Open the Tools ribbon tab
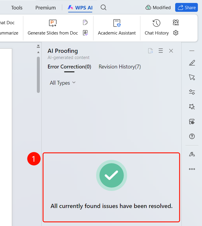The width and height of the screenshot is (202, 226). (17, 8)
